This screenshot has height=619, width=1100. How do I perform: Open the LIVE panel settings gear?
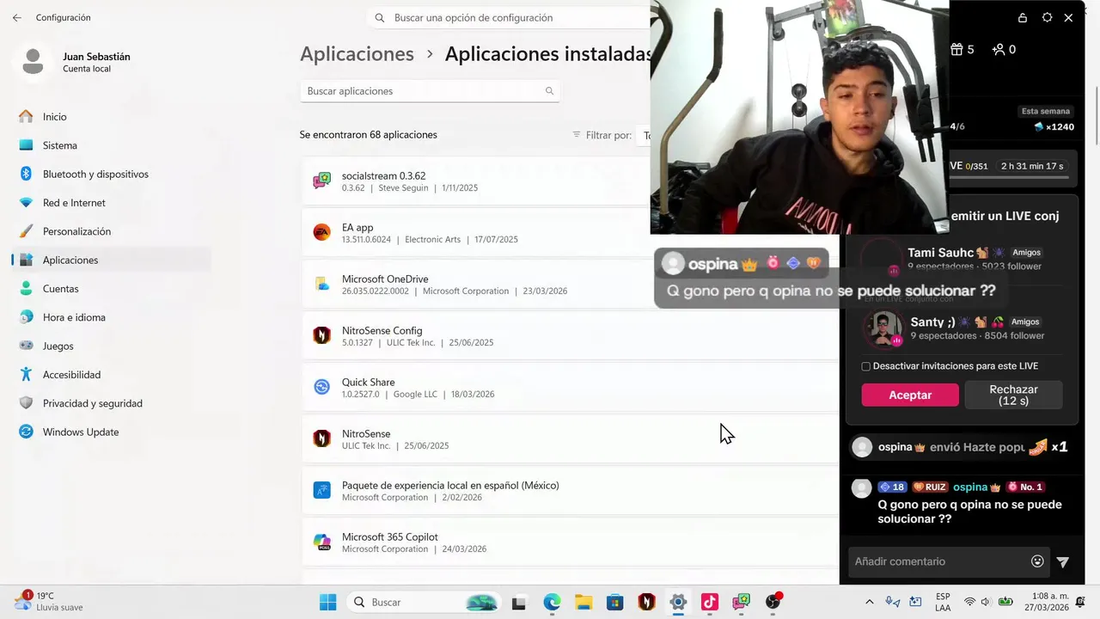coord(1047,17)
